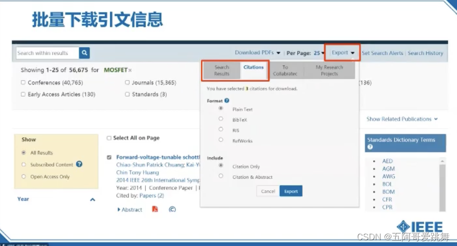The image size is (457, 246).
Task: Remove the MOSFET search term
Action: [130, 70]
